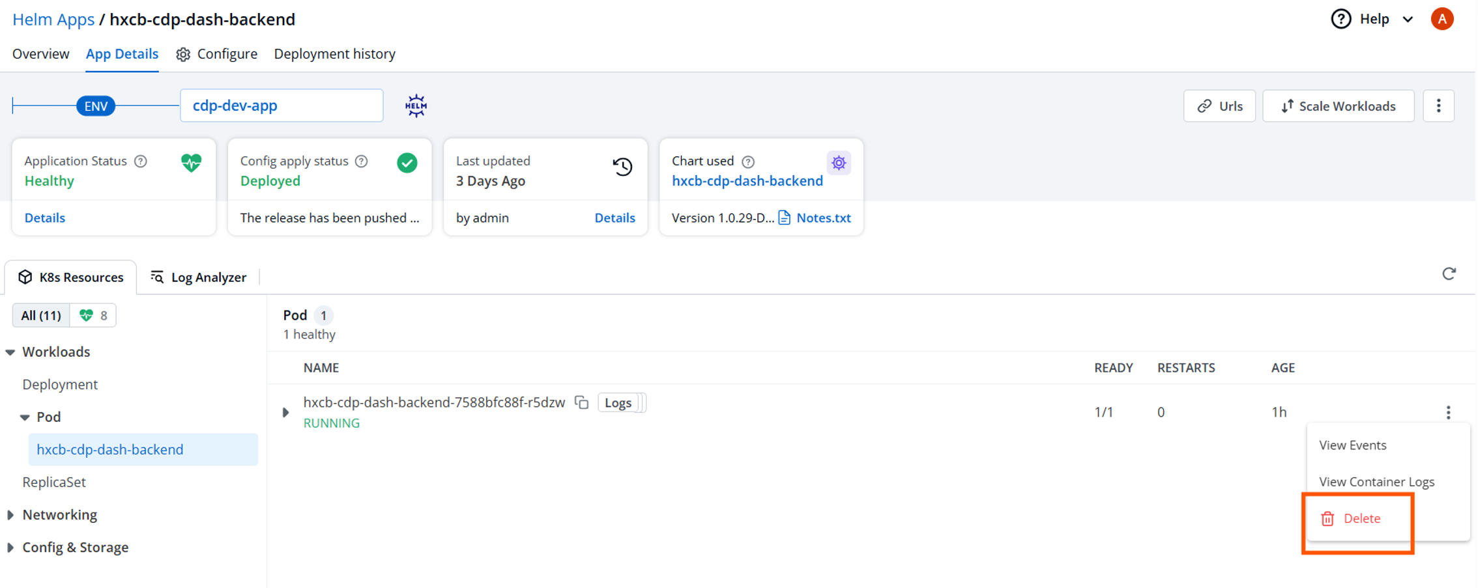Open user avatar A menu
The width and height of the screenshot is (1478, 588).
[x=1442, y=19]
